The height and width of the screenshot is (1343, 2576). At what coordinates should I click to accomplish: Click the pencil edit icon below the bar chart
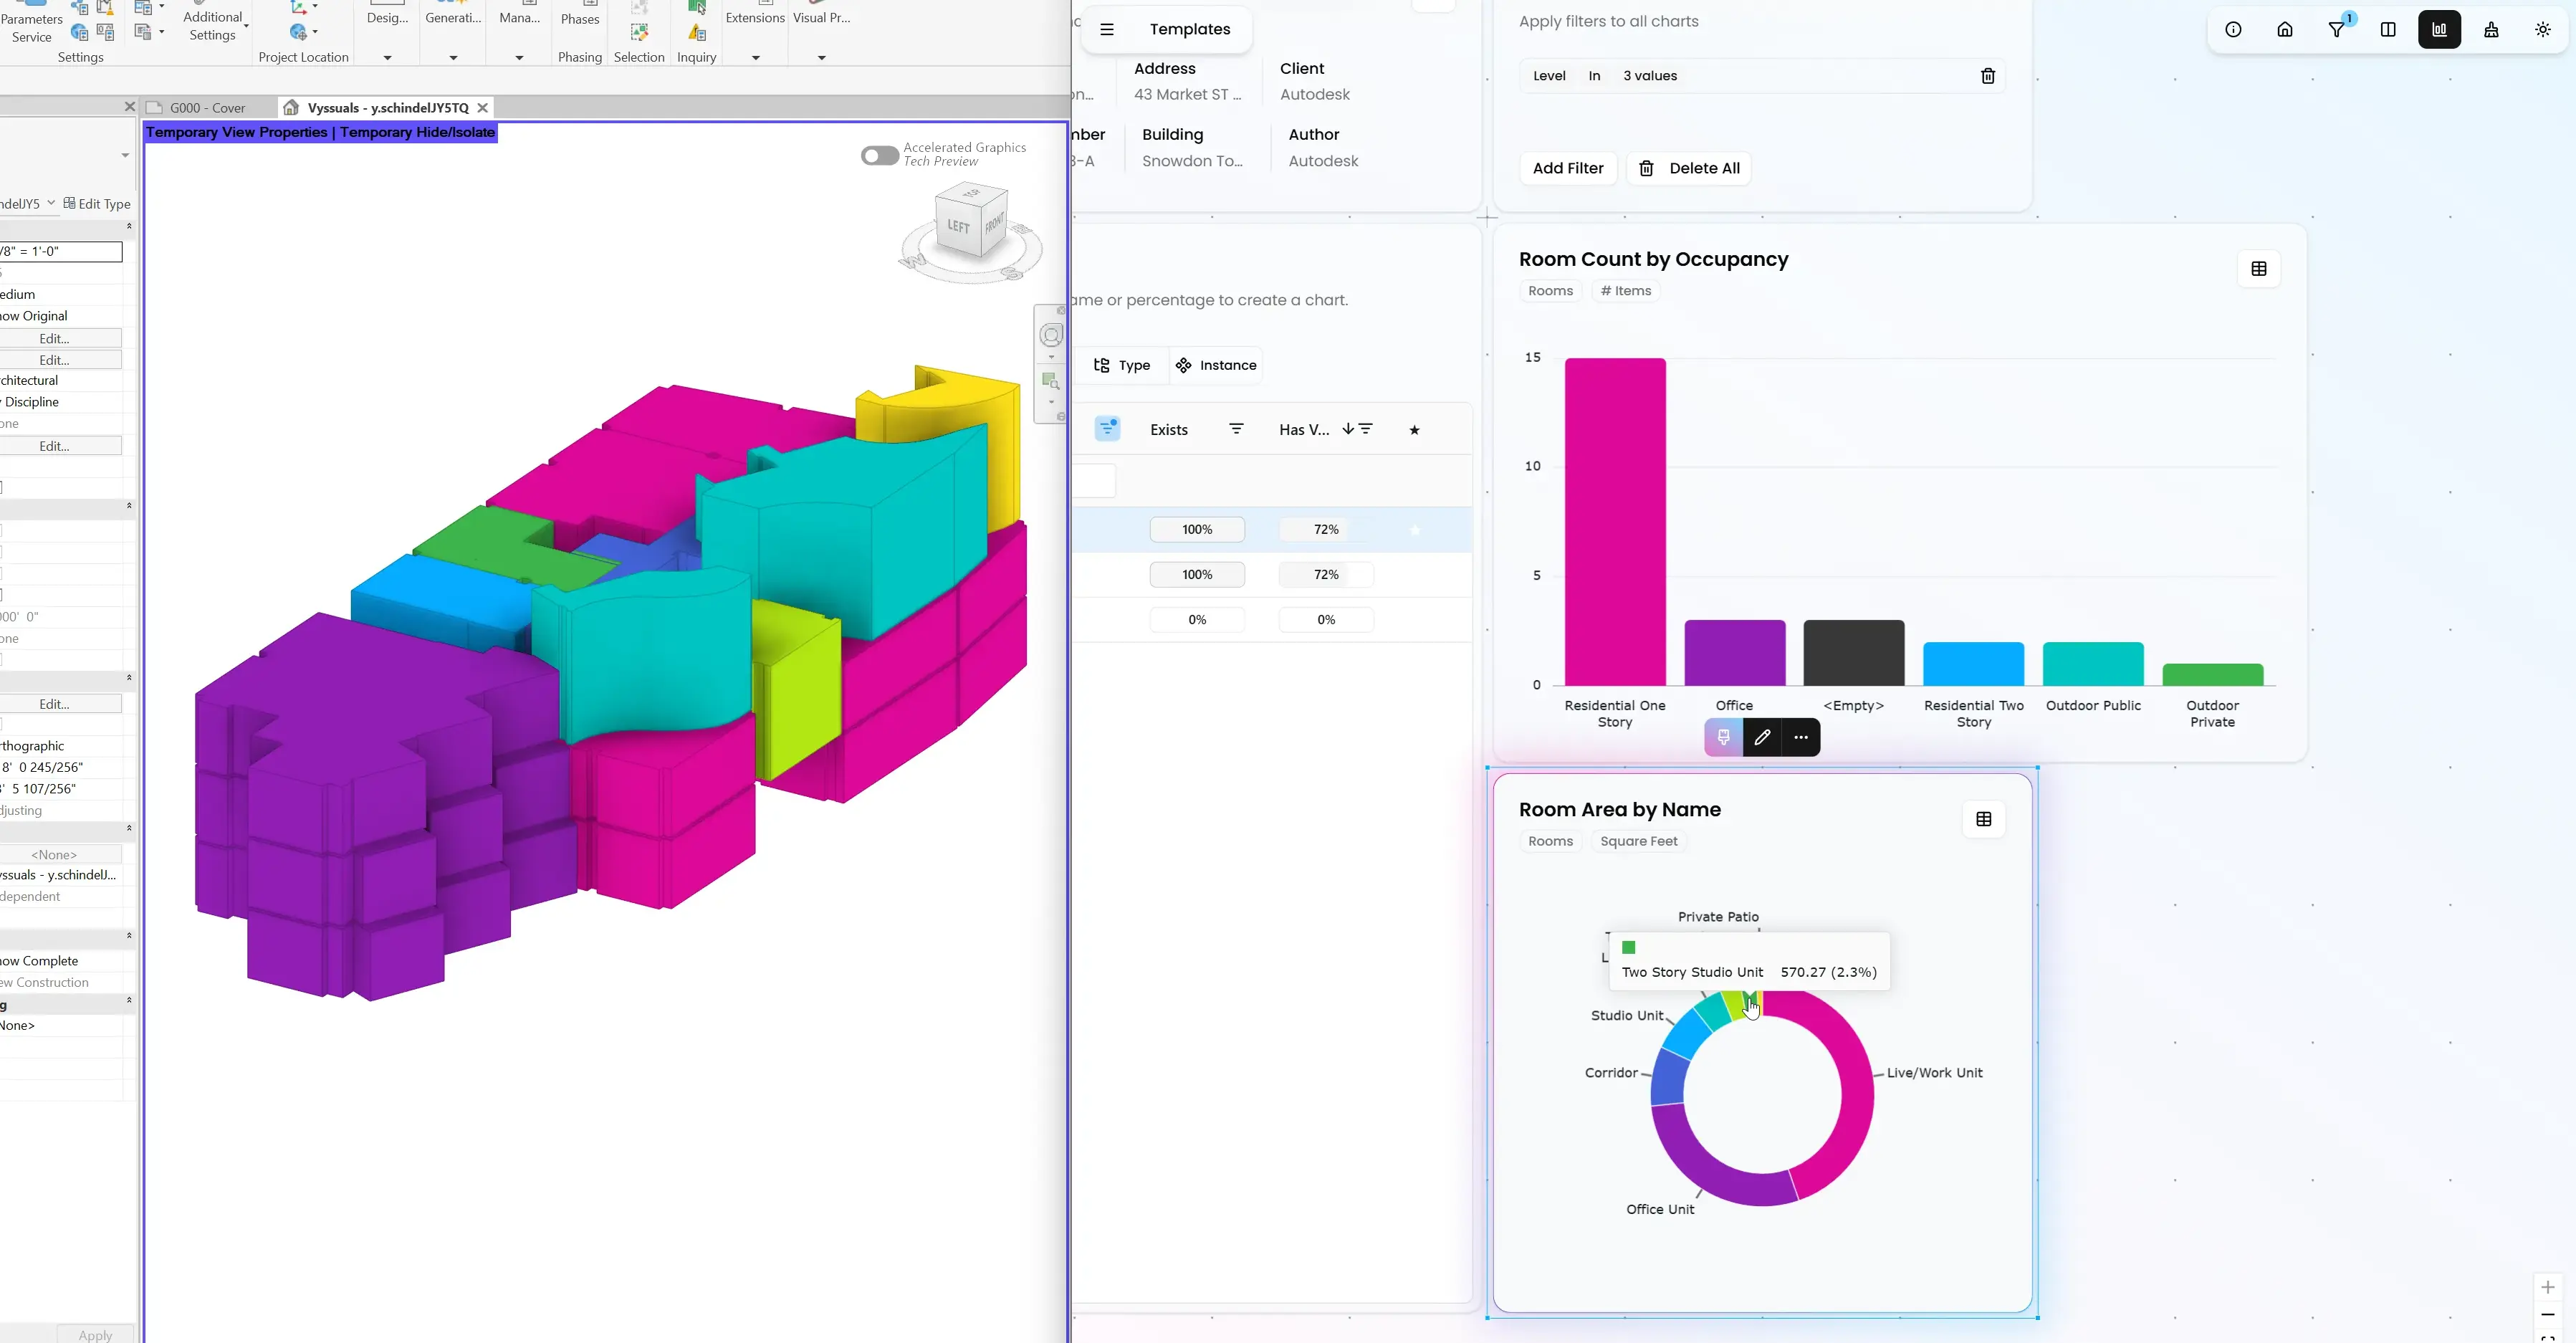click(1763, 737)
